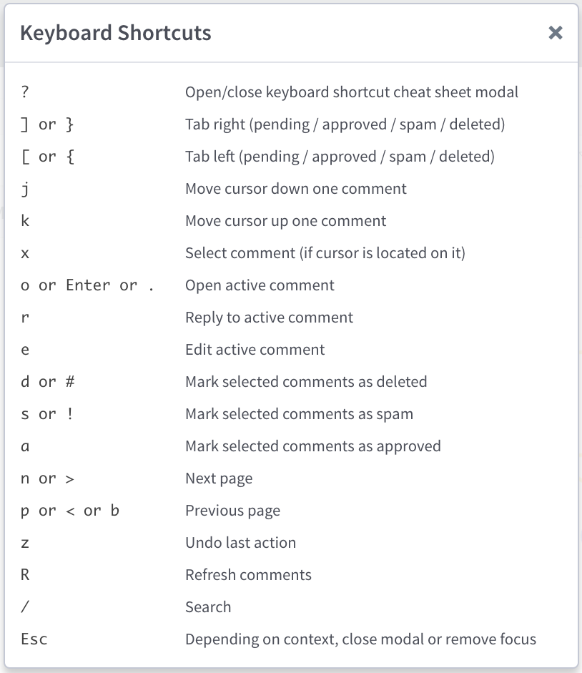
Task: Click the 'd or #' shortcut key
Action: pyautogui.click(x=48, y=382)
